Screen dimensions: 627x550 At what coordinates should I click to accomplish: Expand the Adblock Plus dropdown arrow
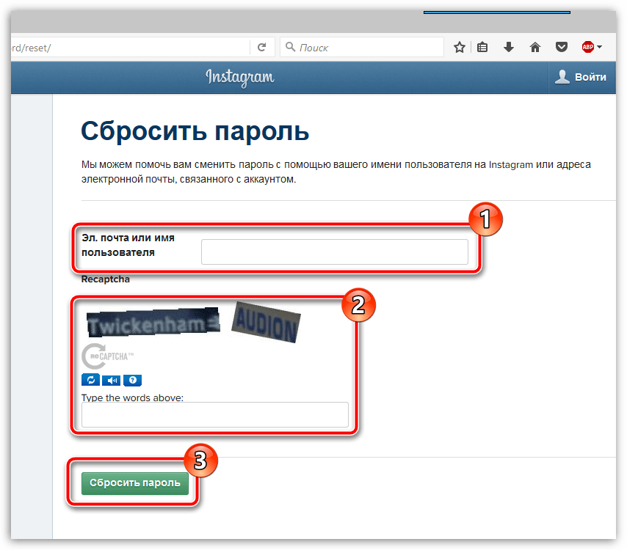tap(599, 47)
